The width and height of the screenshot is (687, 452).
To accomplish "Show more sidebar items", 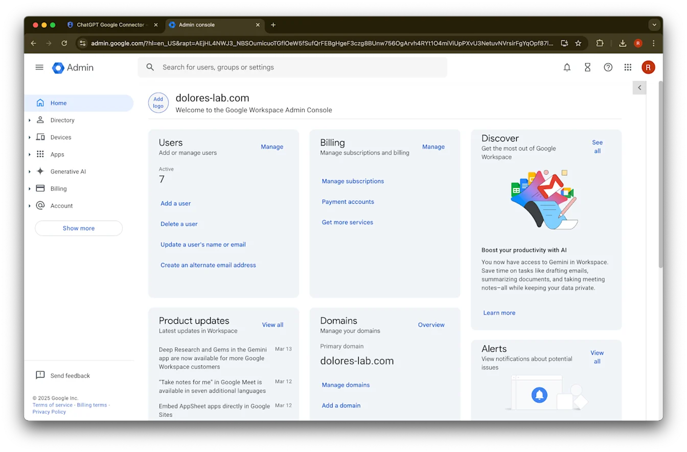I will (x=79, y=228).
